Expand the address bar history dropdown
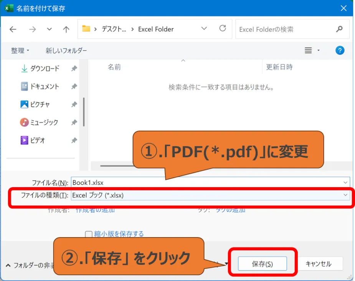The height and width of the screenshot is (281, 355). tap(204, 29)
